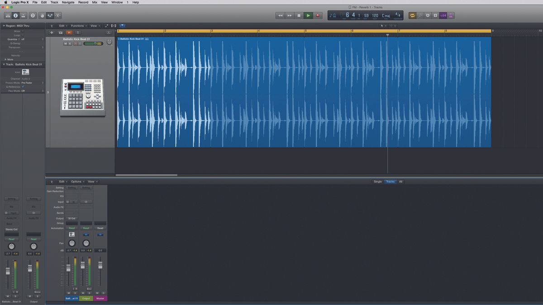Enable the Cycle mode loop icon
This screenshot has width=543, height=305.
pos(412,15)
